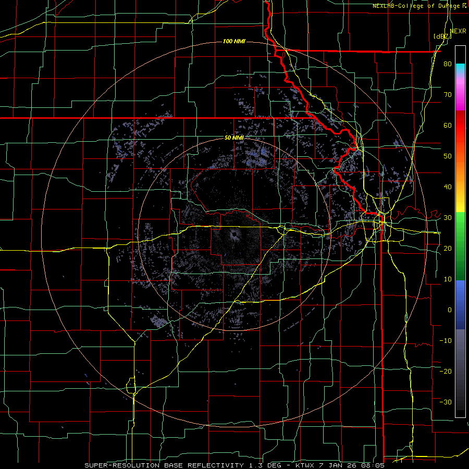Click the "100 NMI" range ring label
Viewport: 469px width, 469px height.
234,41
